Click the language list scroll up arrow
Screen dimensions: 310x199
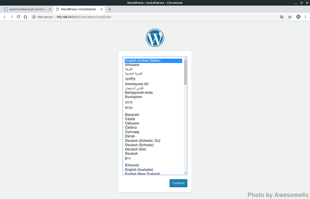[x=185, y=58]
